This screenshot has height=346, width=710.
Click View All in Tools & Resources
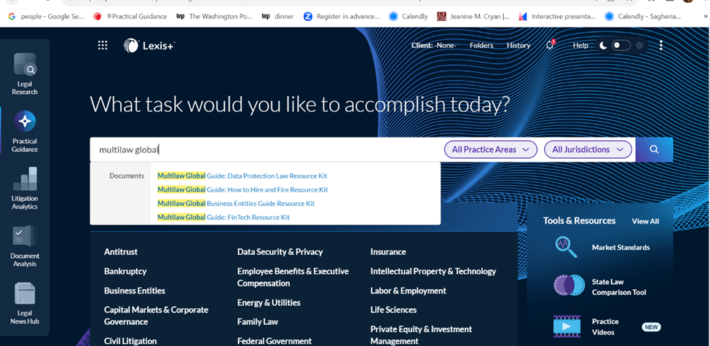click(x=645, y=221)
